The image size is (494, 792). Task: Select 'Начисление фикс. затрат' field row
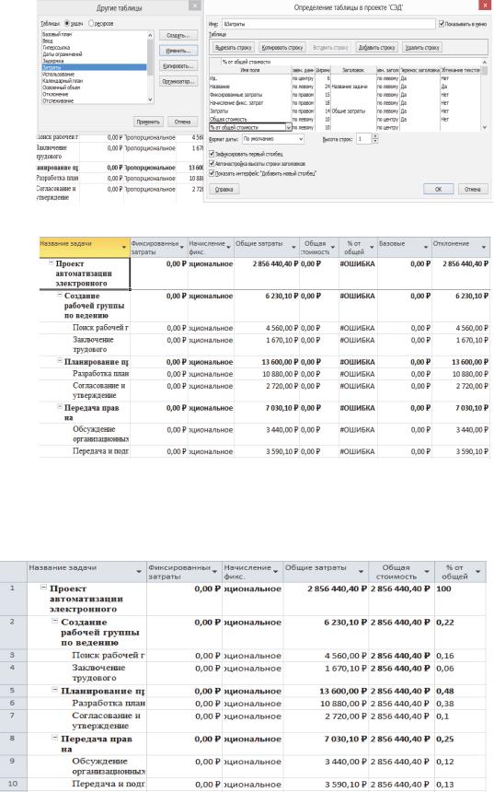point(250,103)
